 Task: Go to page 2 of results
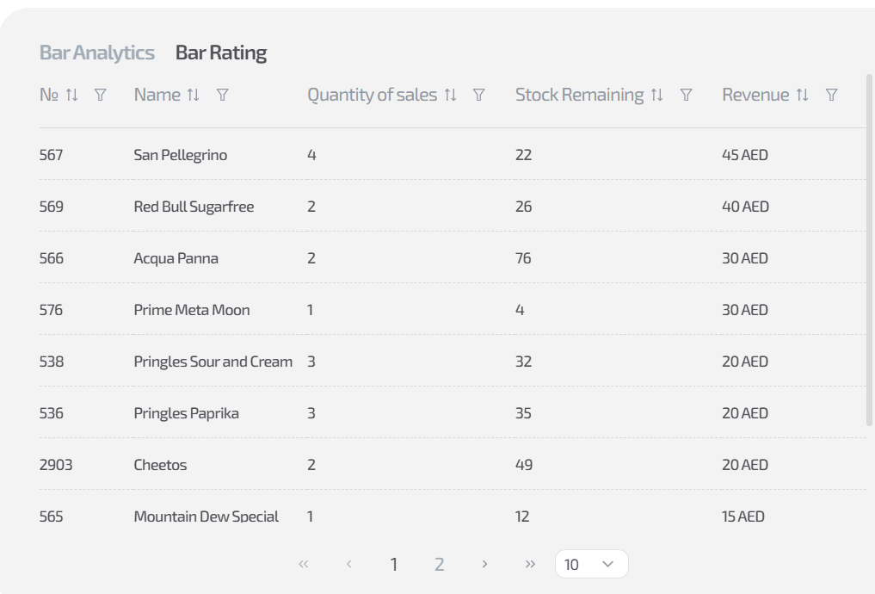[440, 564]
